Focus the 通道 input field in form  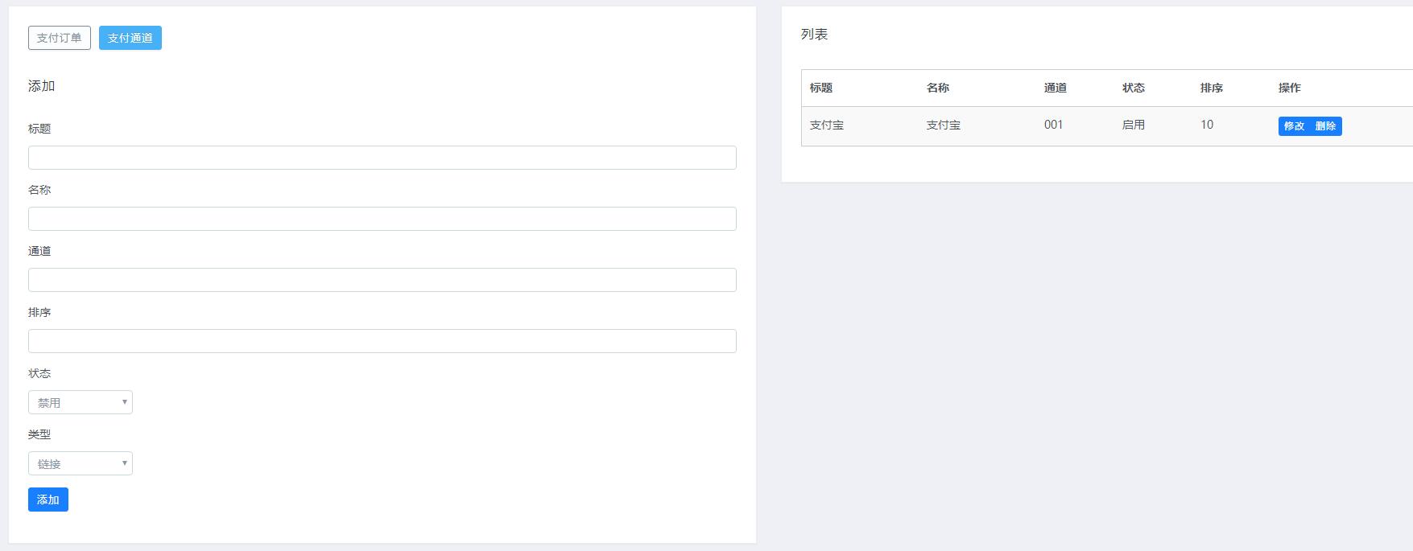tap(382, 280)
